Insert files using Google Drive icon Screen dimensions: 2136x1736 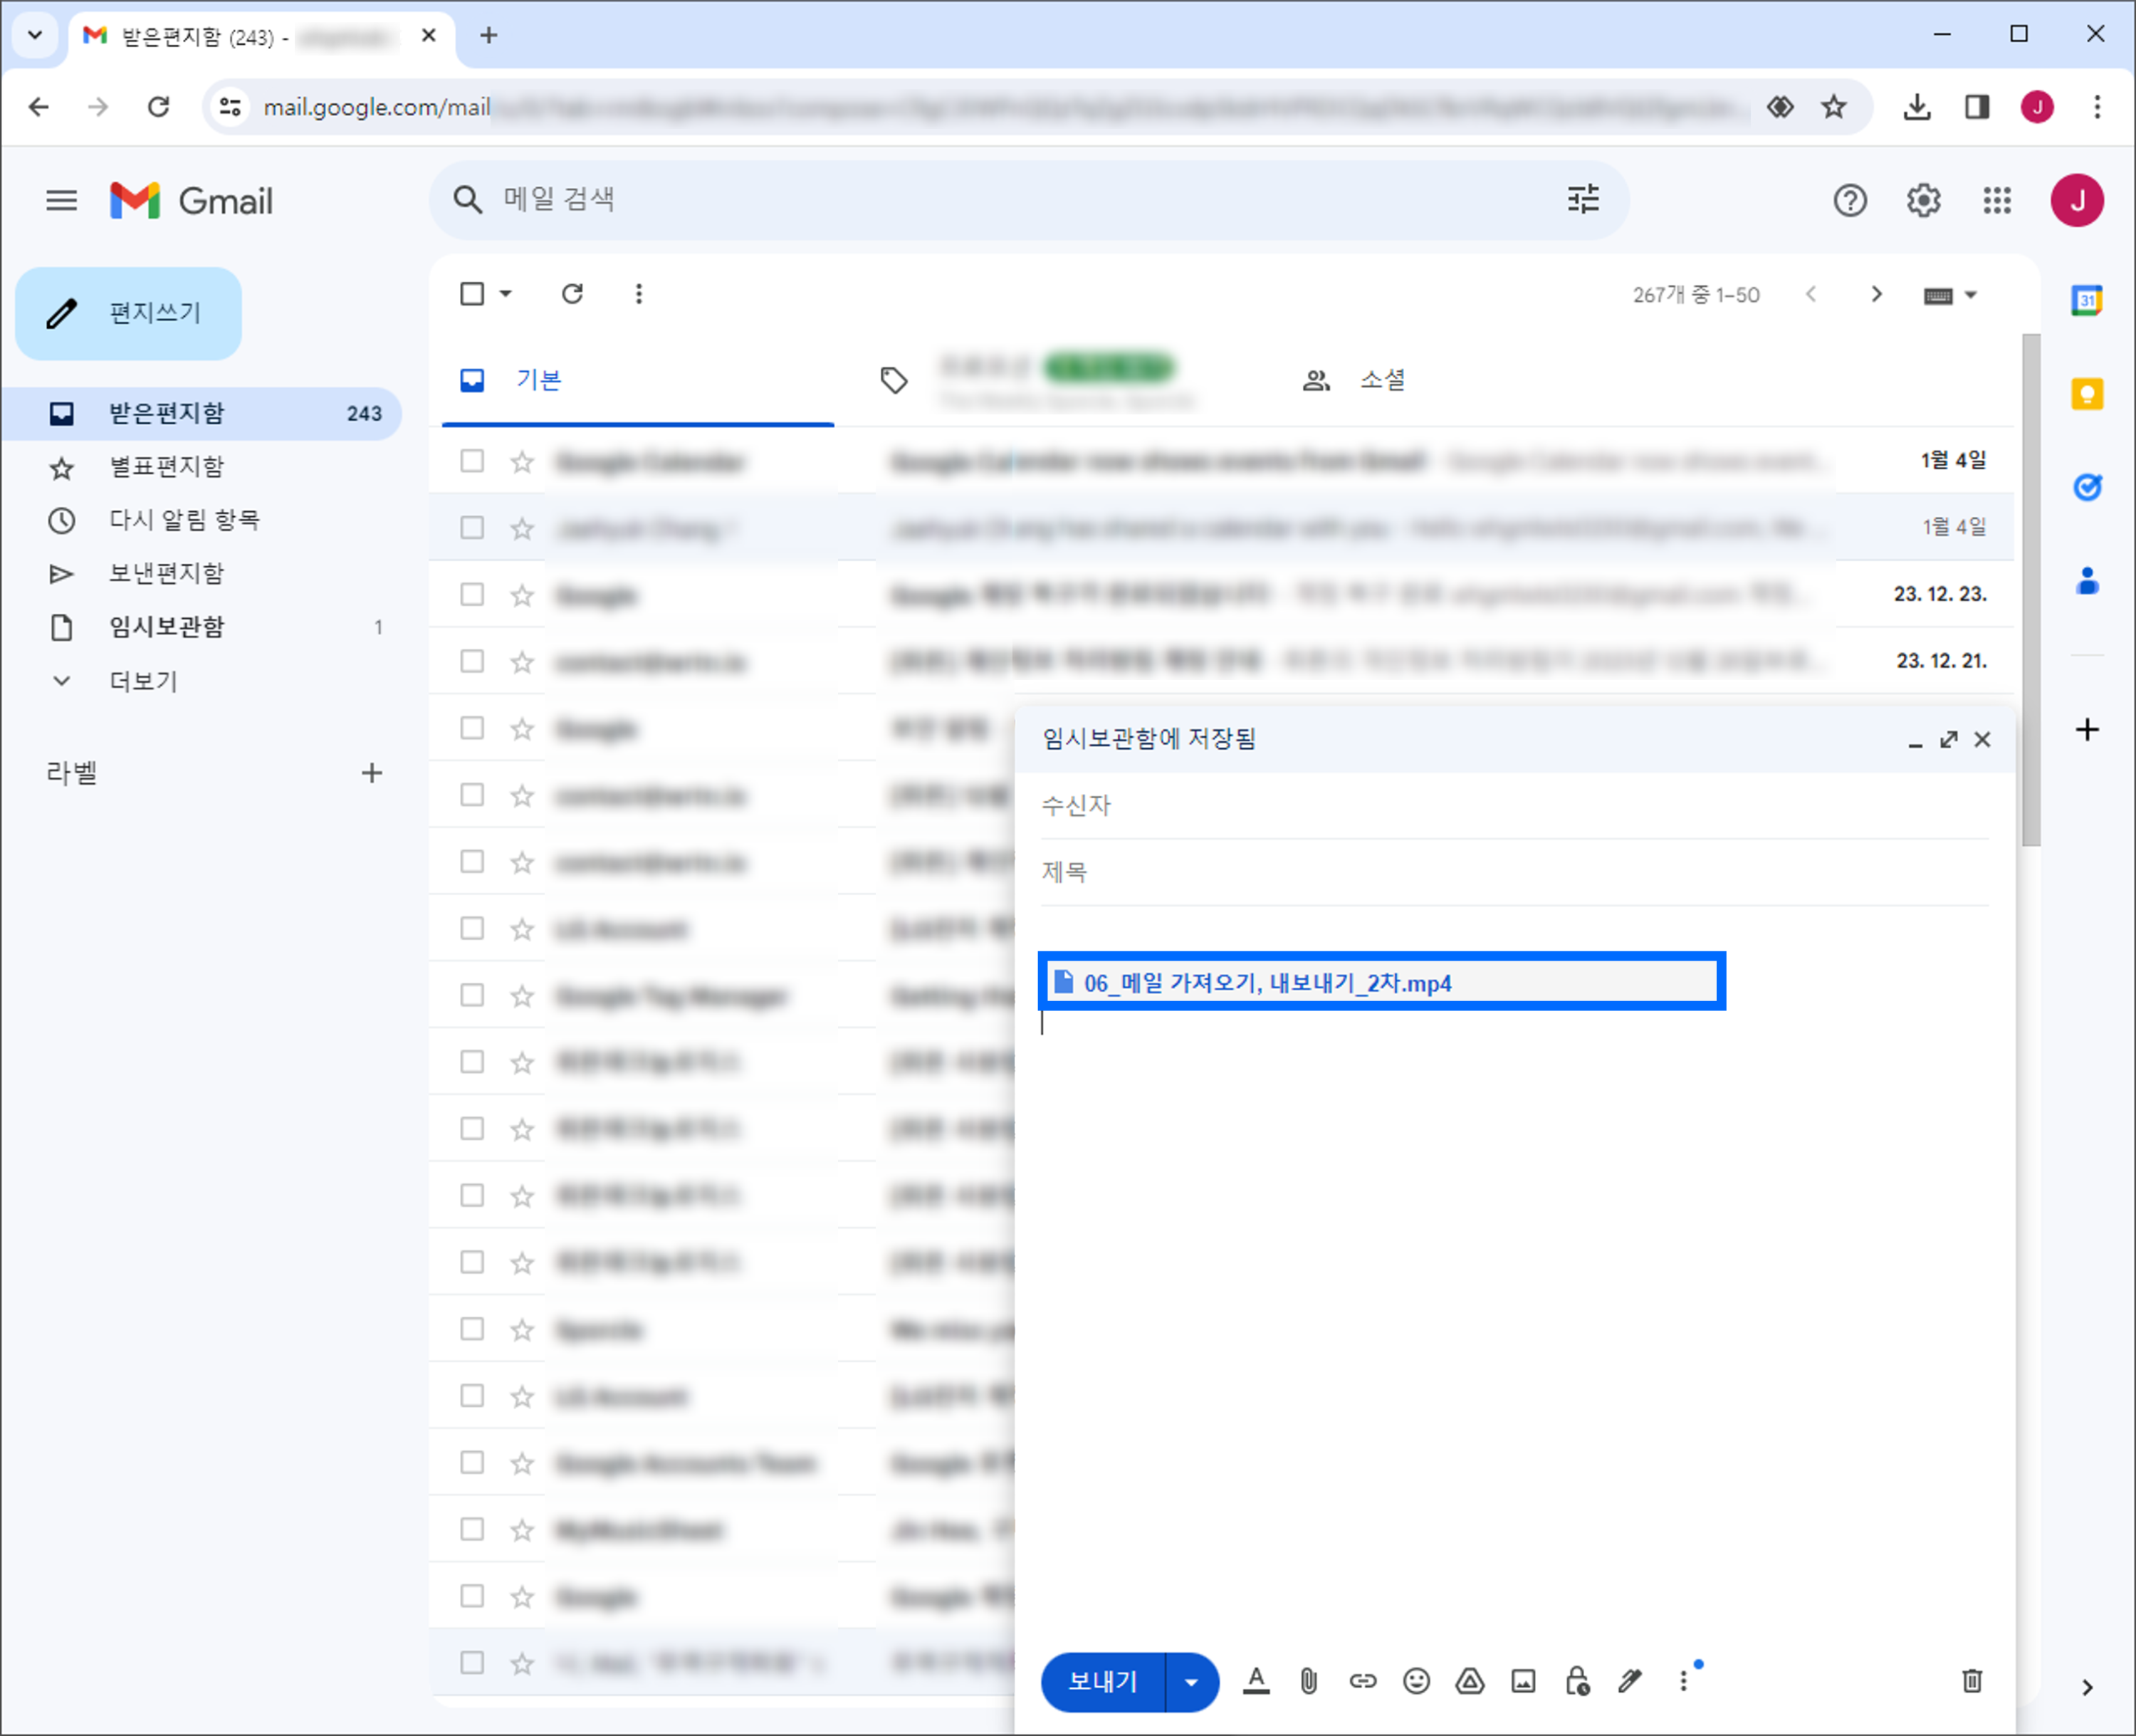1469,1681
